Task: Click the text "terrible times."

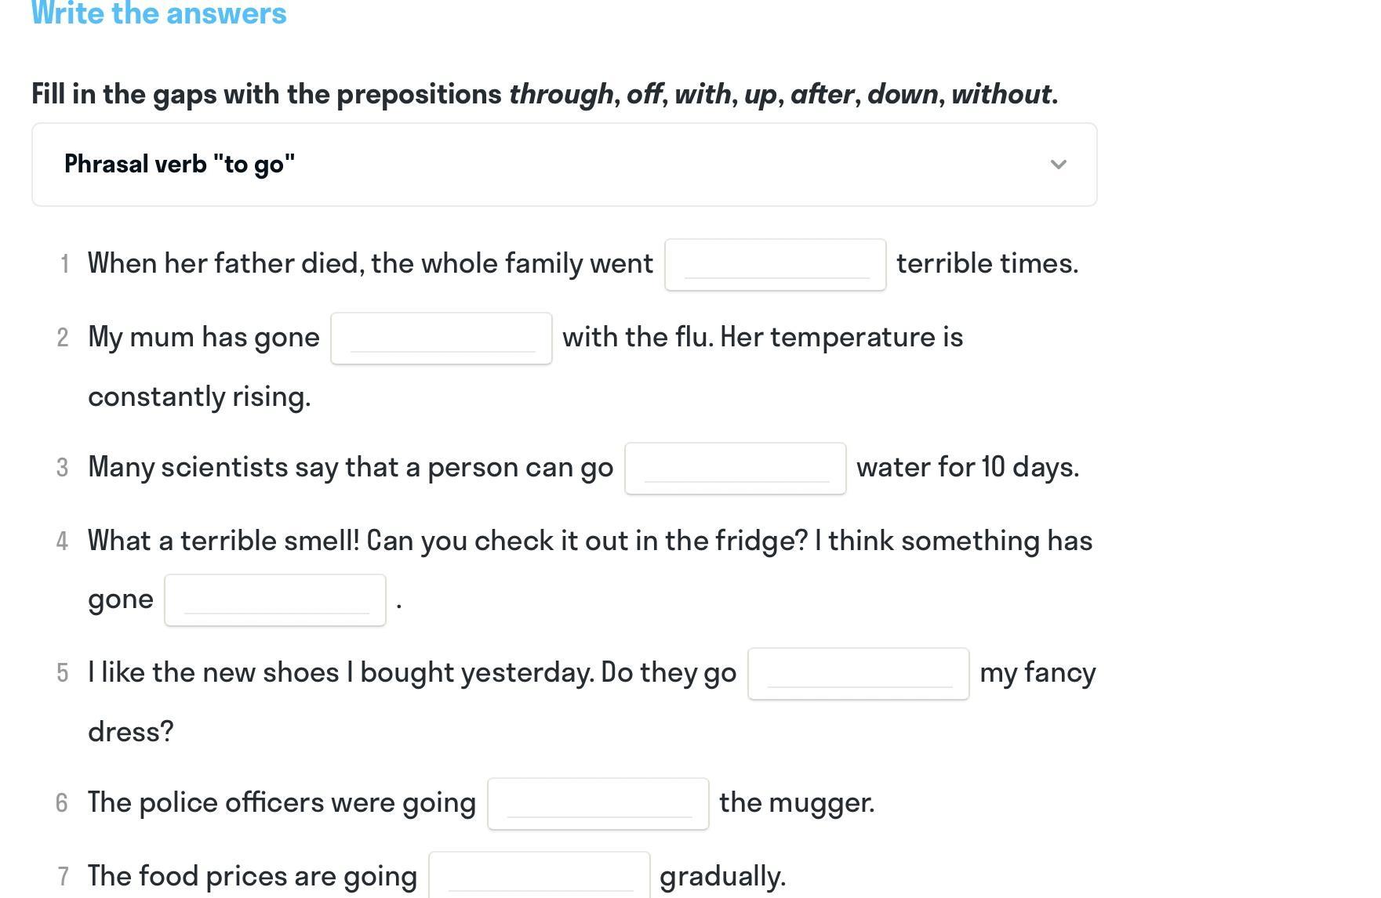Action: pos(987,263)
